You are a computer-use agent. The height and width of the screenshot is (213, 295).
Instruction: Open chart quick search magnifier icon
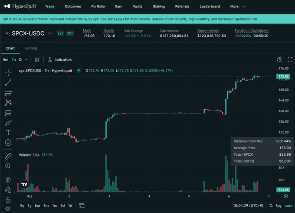pos(279,59)
